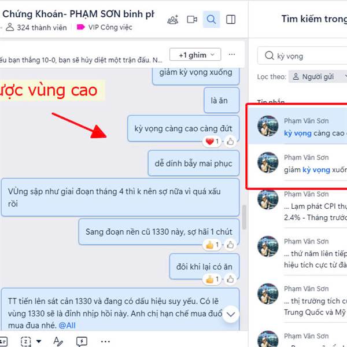
Task: Click the chat scrollbar thumb
Action: [x=244, y=217]
